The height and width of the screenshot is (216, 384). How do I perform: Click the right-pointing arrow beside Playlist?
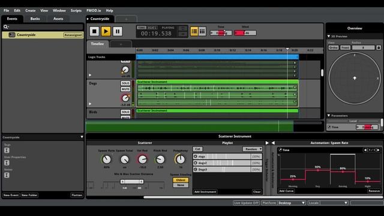[x=267, y=143]
